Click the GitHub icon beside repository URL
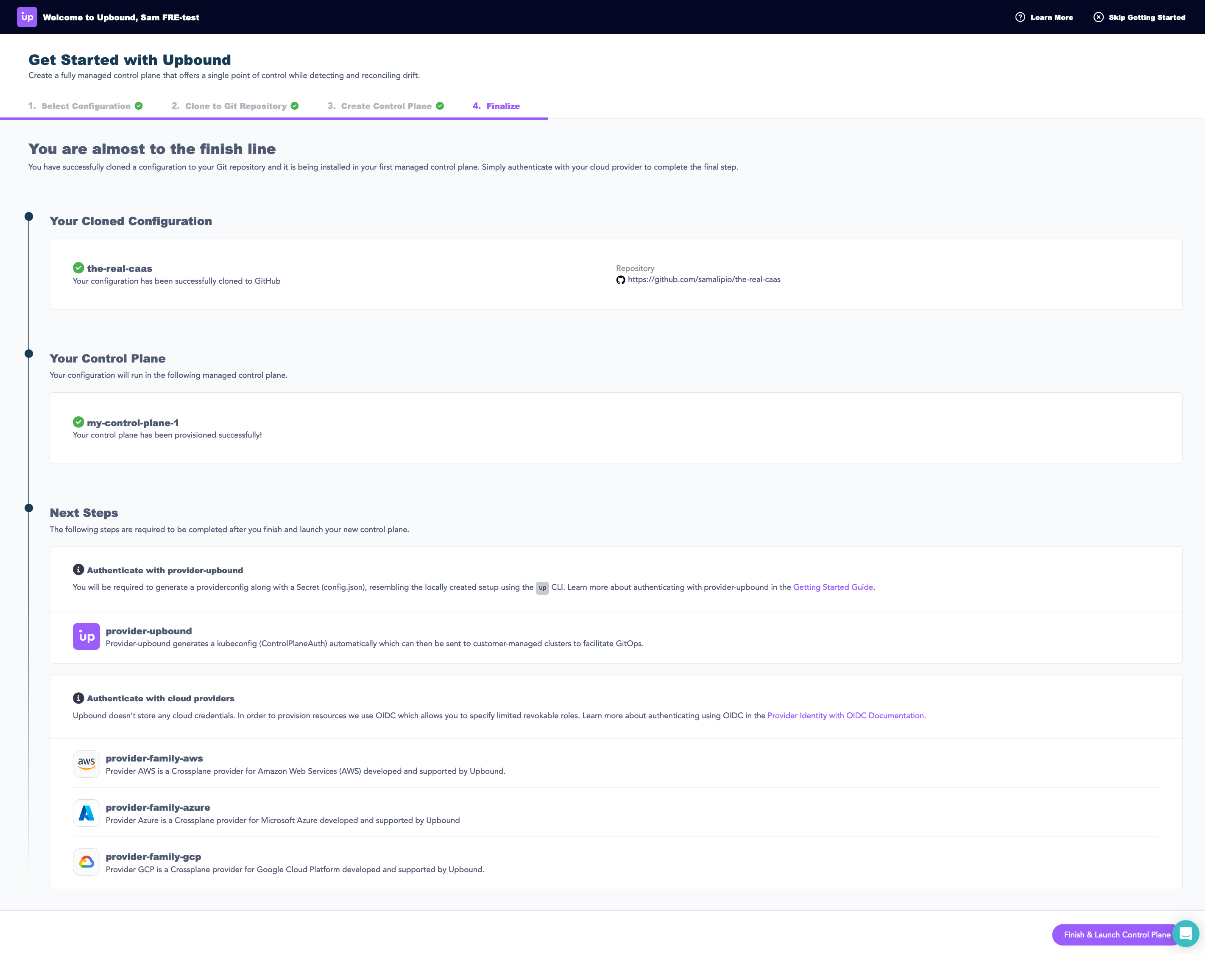 [620, 280]
